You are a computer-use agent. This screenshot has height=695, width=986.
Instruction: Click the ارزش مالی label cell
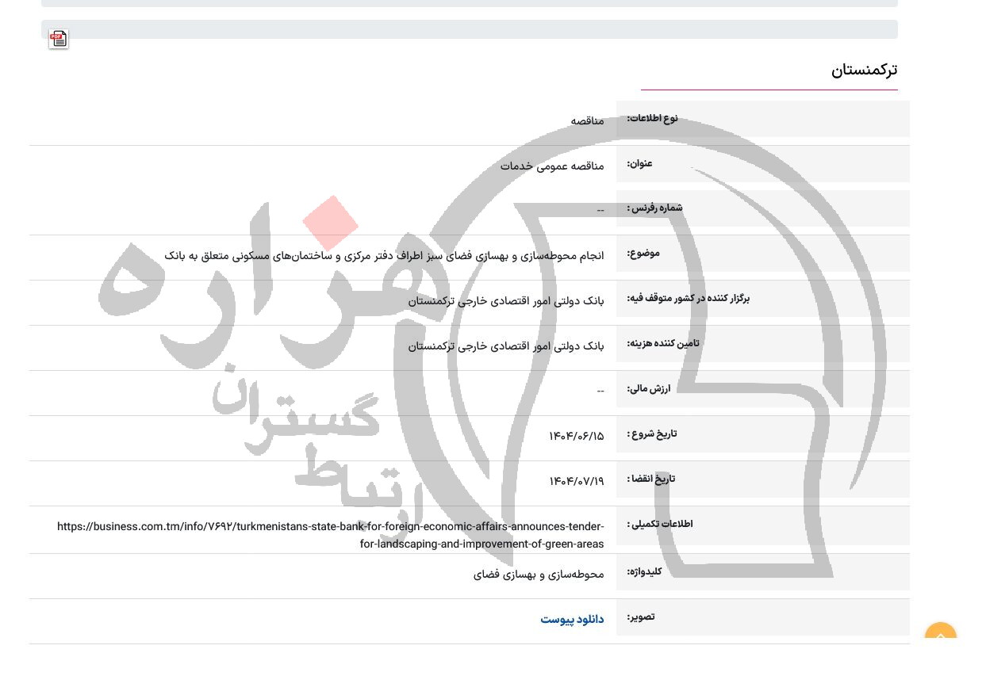(648, 389)
